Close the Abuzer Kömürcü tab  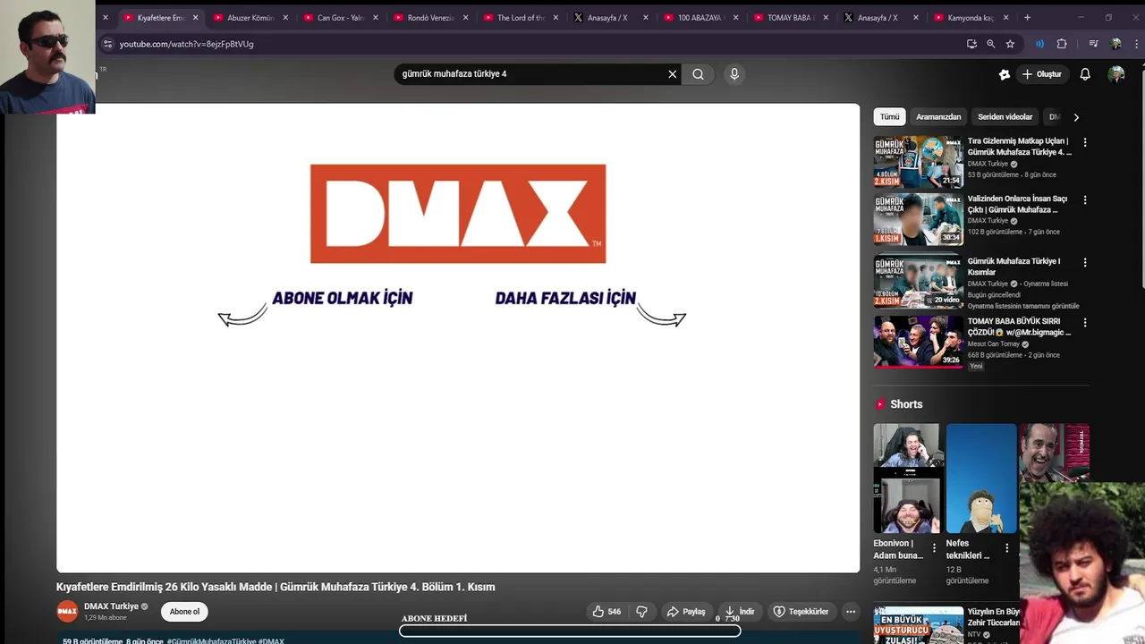pyautogui.click(x=285, y=17)
